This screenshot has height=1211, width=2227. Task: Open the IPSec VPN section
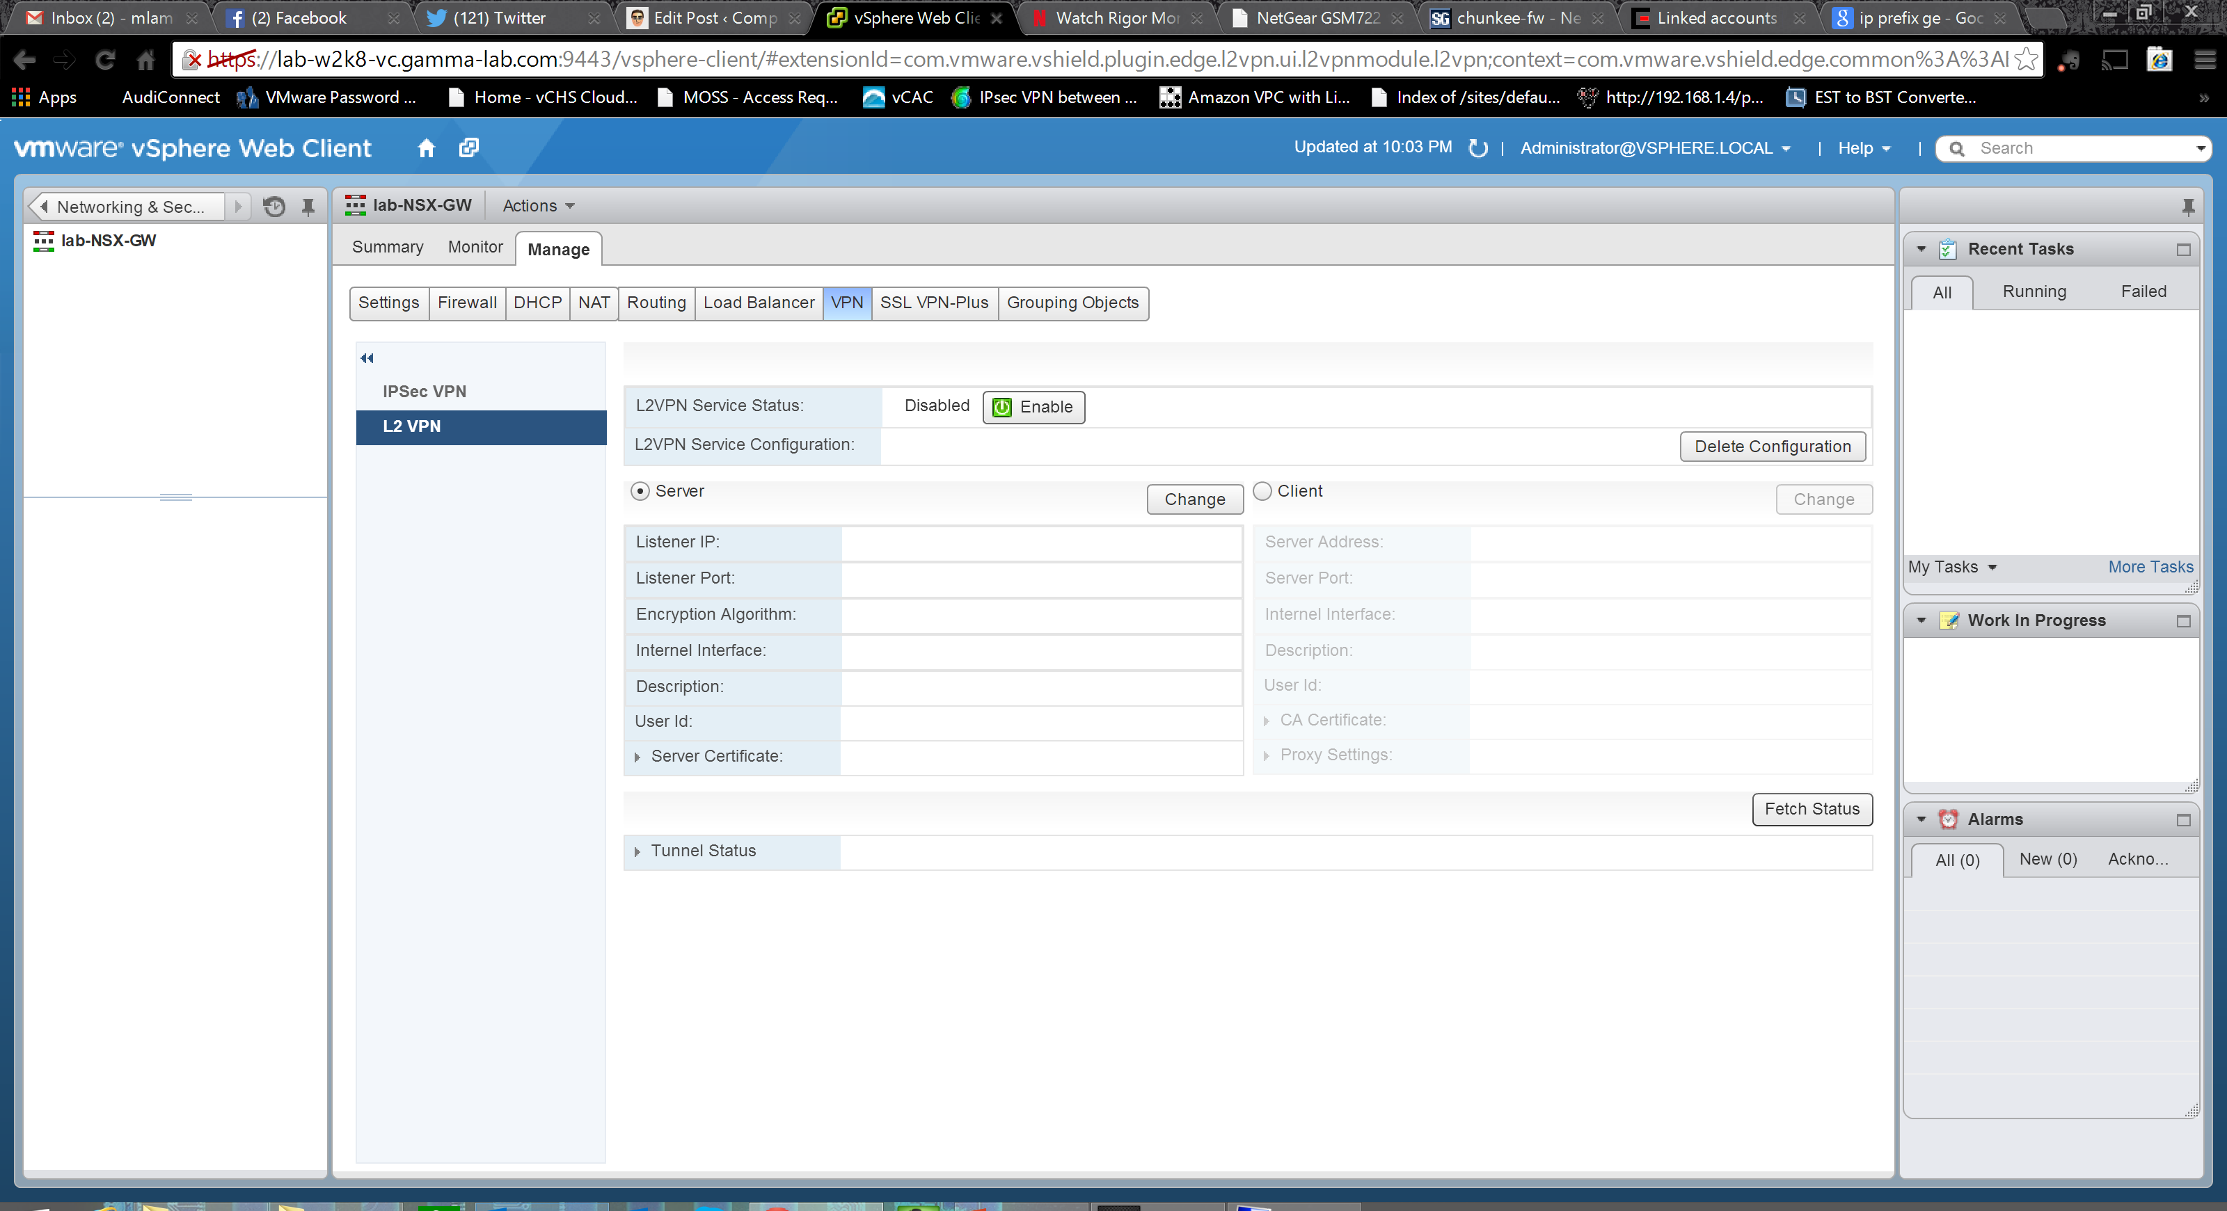pos(425,392)
